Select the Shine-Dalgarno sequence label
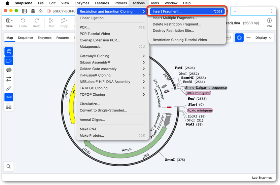Screen dimensions: 280x185 coord(206,88)
